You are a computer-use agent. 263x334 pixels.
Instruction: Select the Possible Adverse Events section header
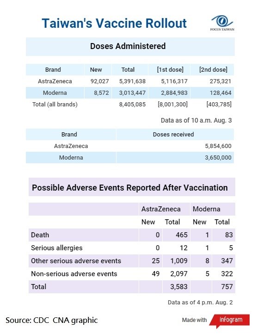tap(130, 188)
